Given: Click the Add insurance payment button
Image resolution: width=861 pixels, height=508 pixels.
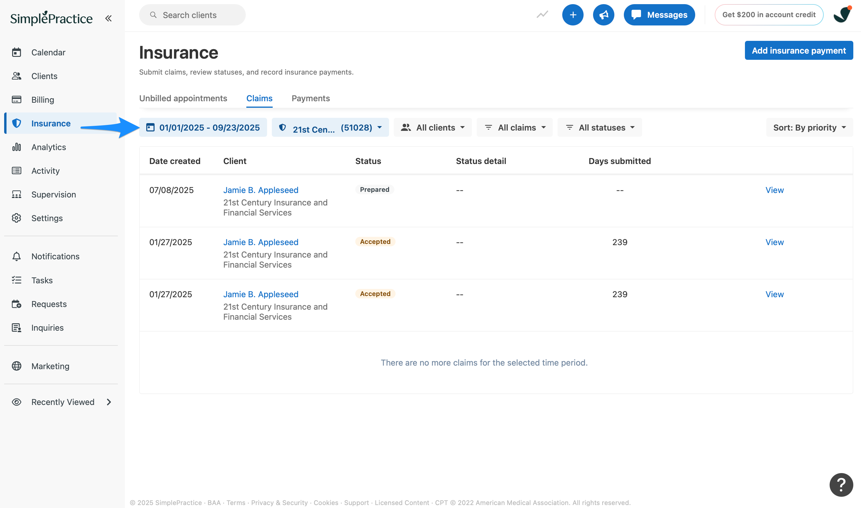Looking at the screenshot, I should point(799,50).
